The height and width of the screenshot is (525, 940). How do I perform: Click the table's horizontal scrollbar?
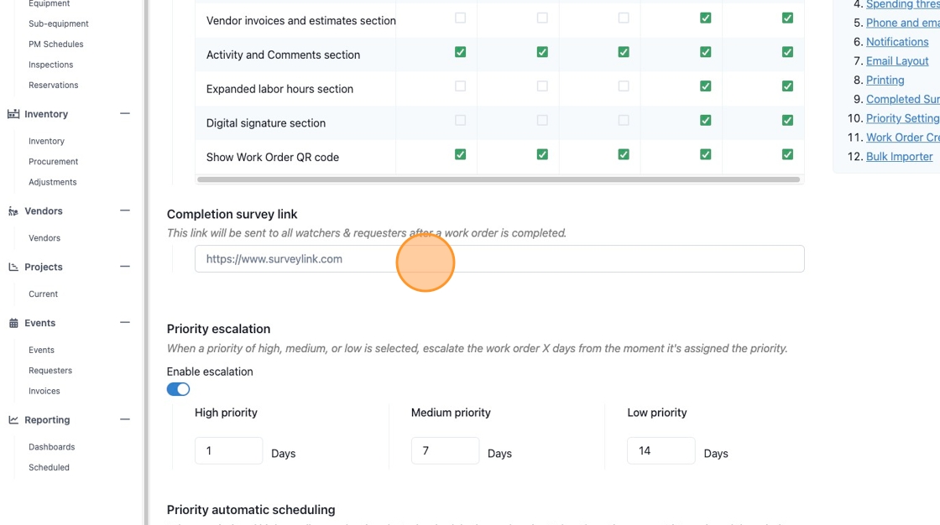499,179
